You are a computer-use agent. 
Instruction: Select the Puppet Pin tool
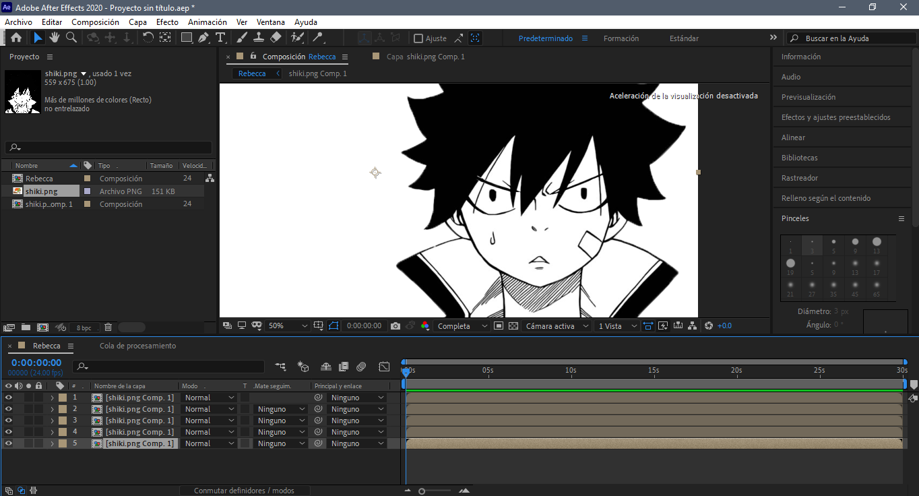317,38
